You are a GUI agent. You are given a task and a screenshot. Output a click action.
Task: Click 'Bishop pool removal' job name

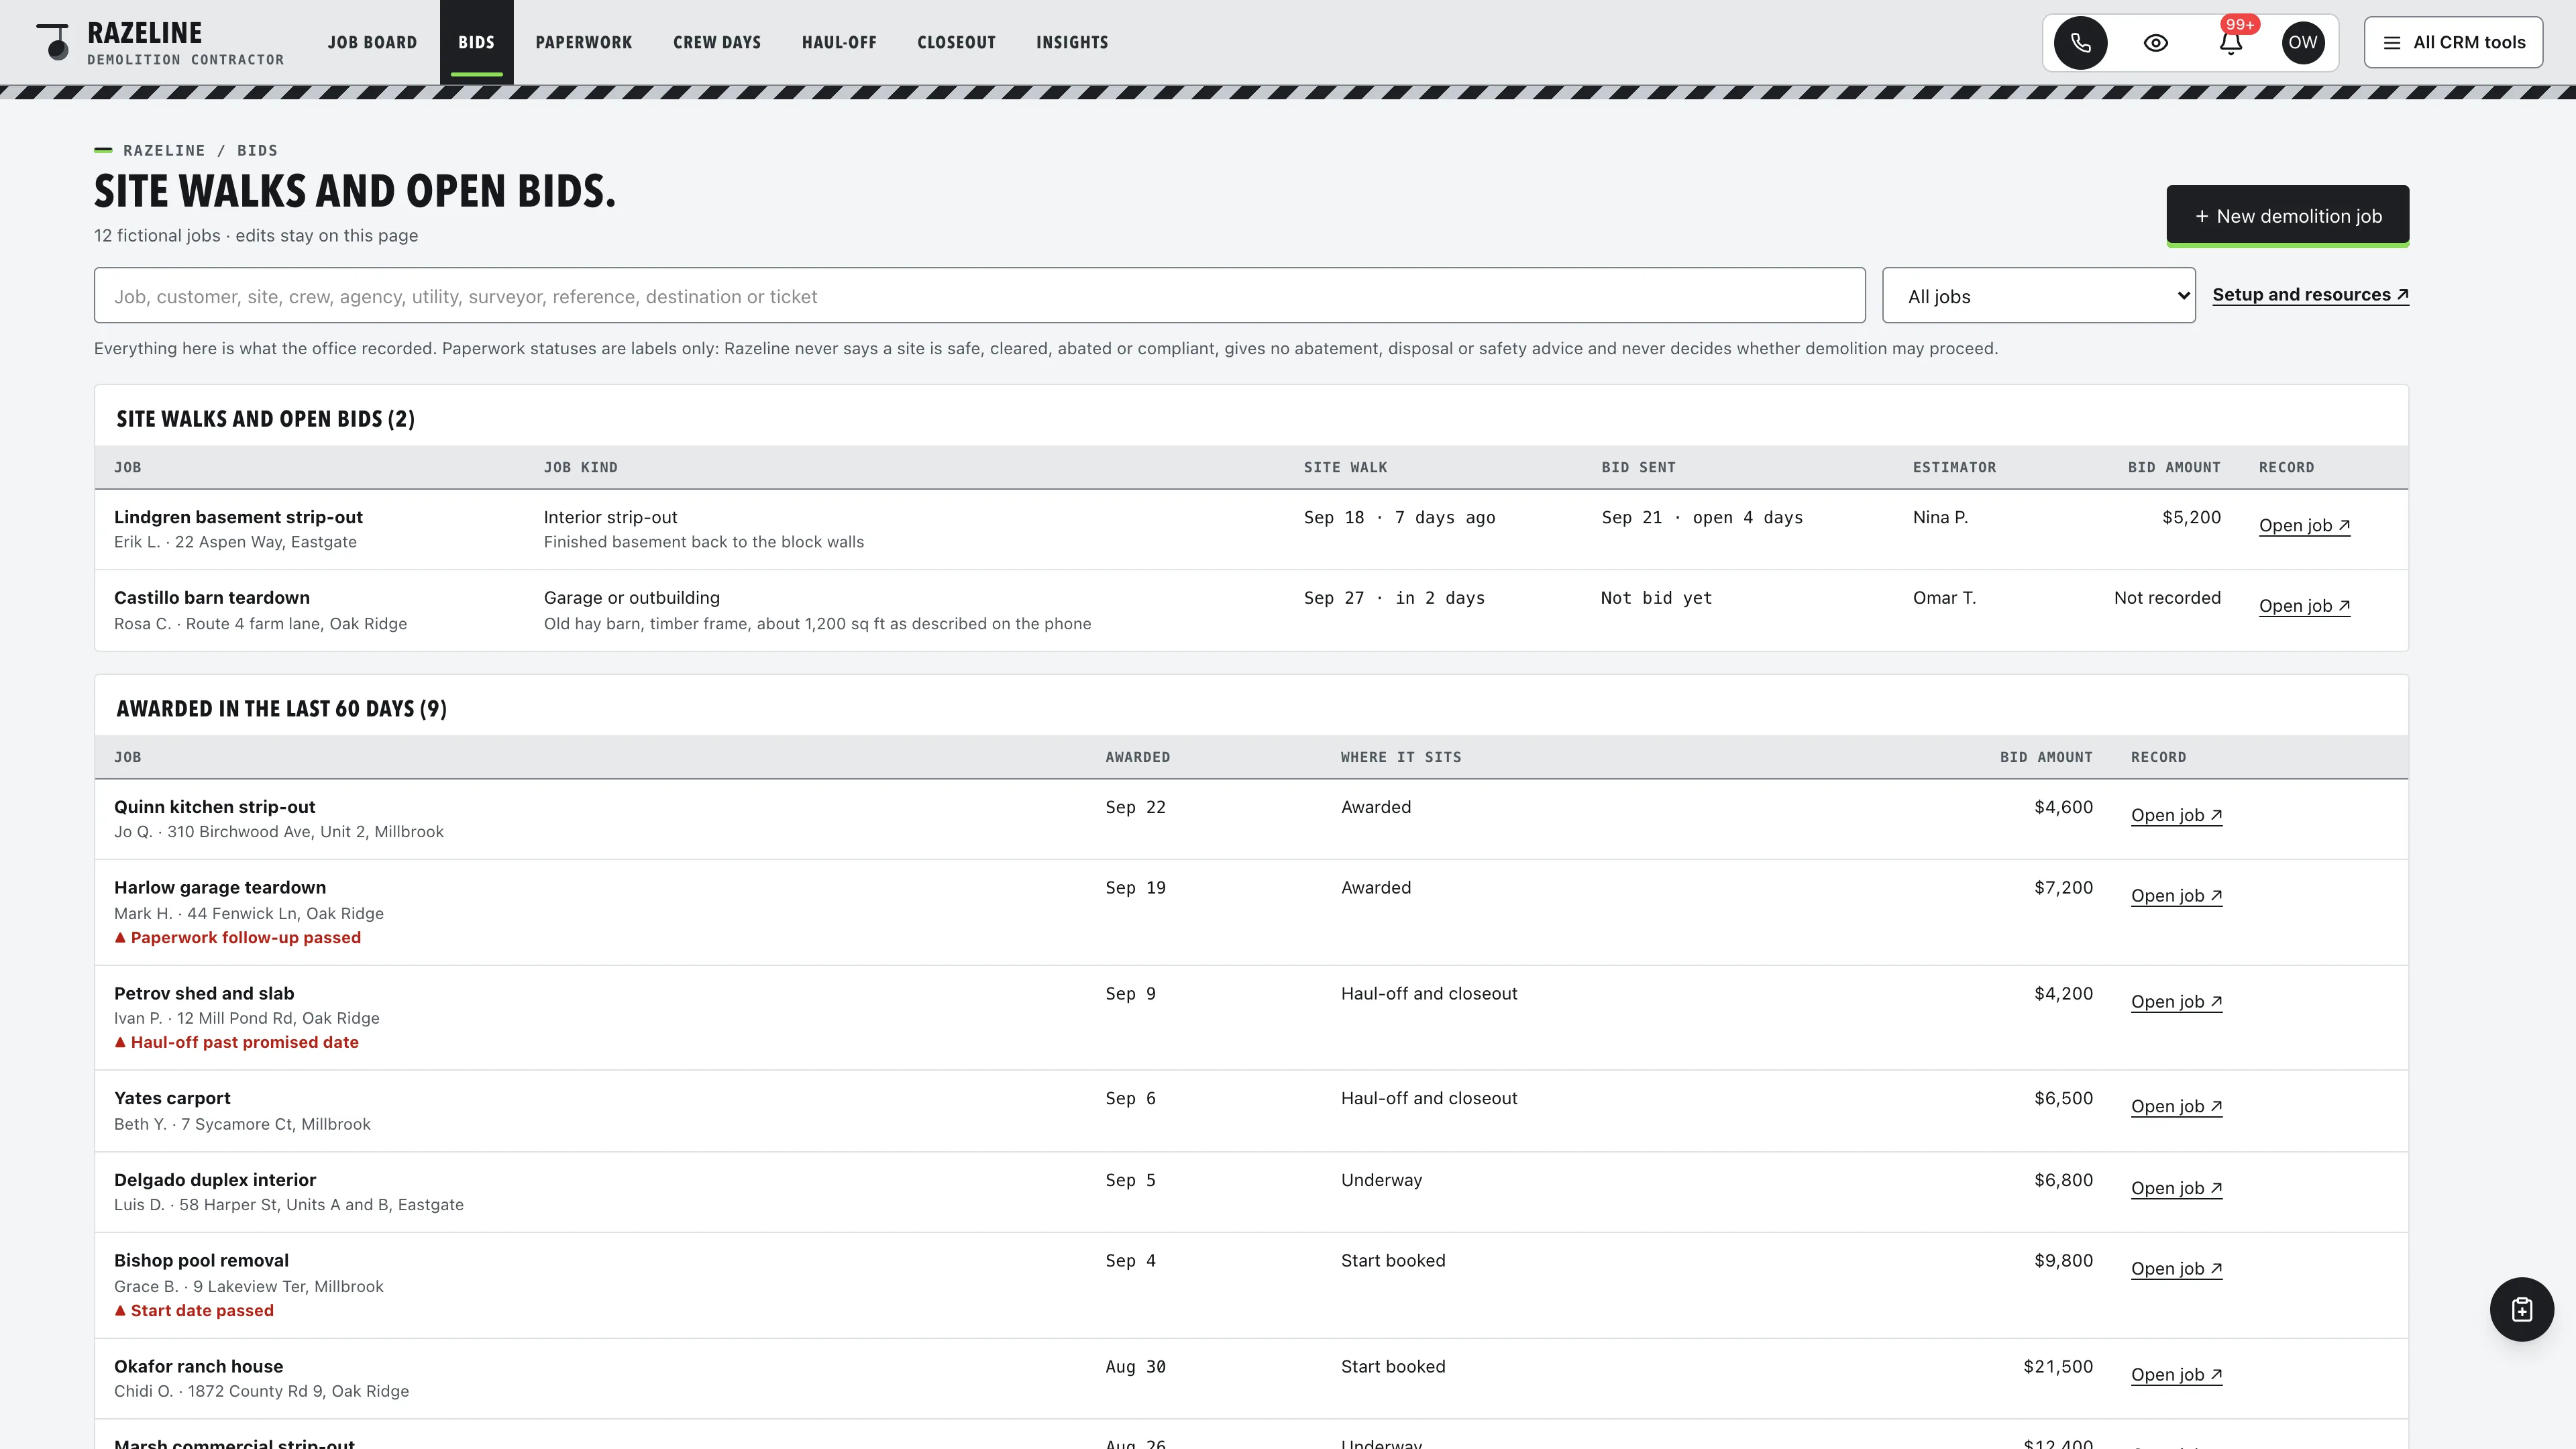[201, 1260]
